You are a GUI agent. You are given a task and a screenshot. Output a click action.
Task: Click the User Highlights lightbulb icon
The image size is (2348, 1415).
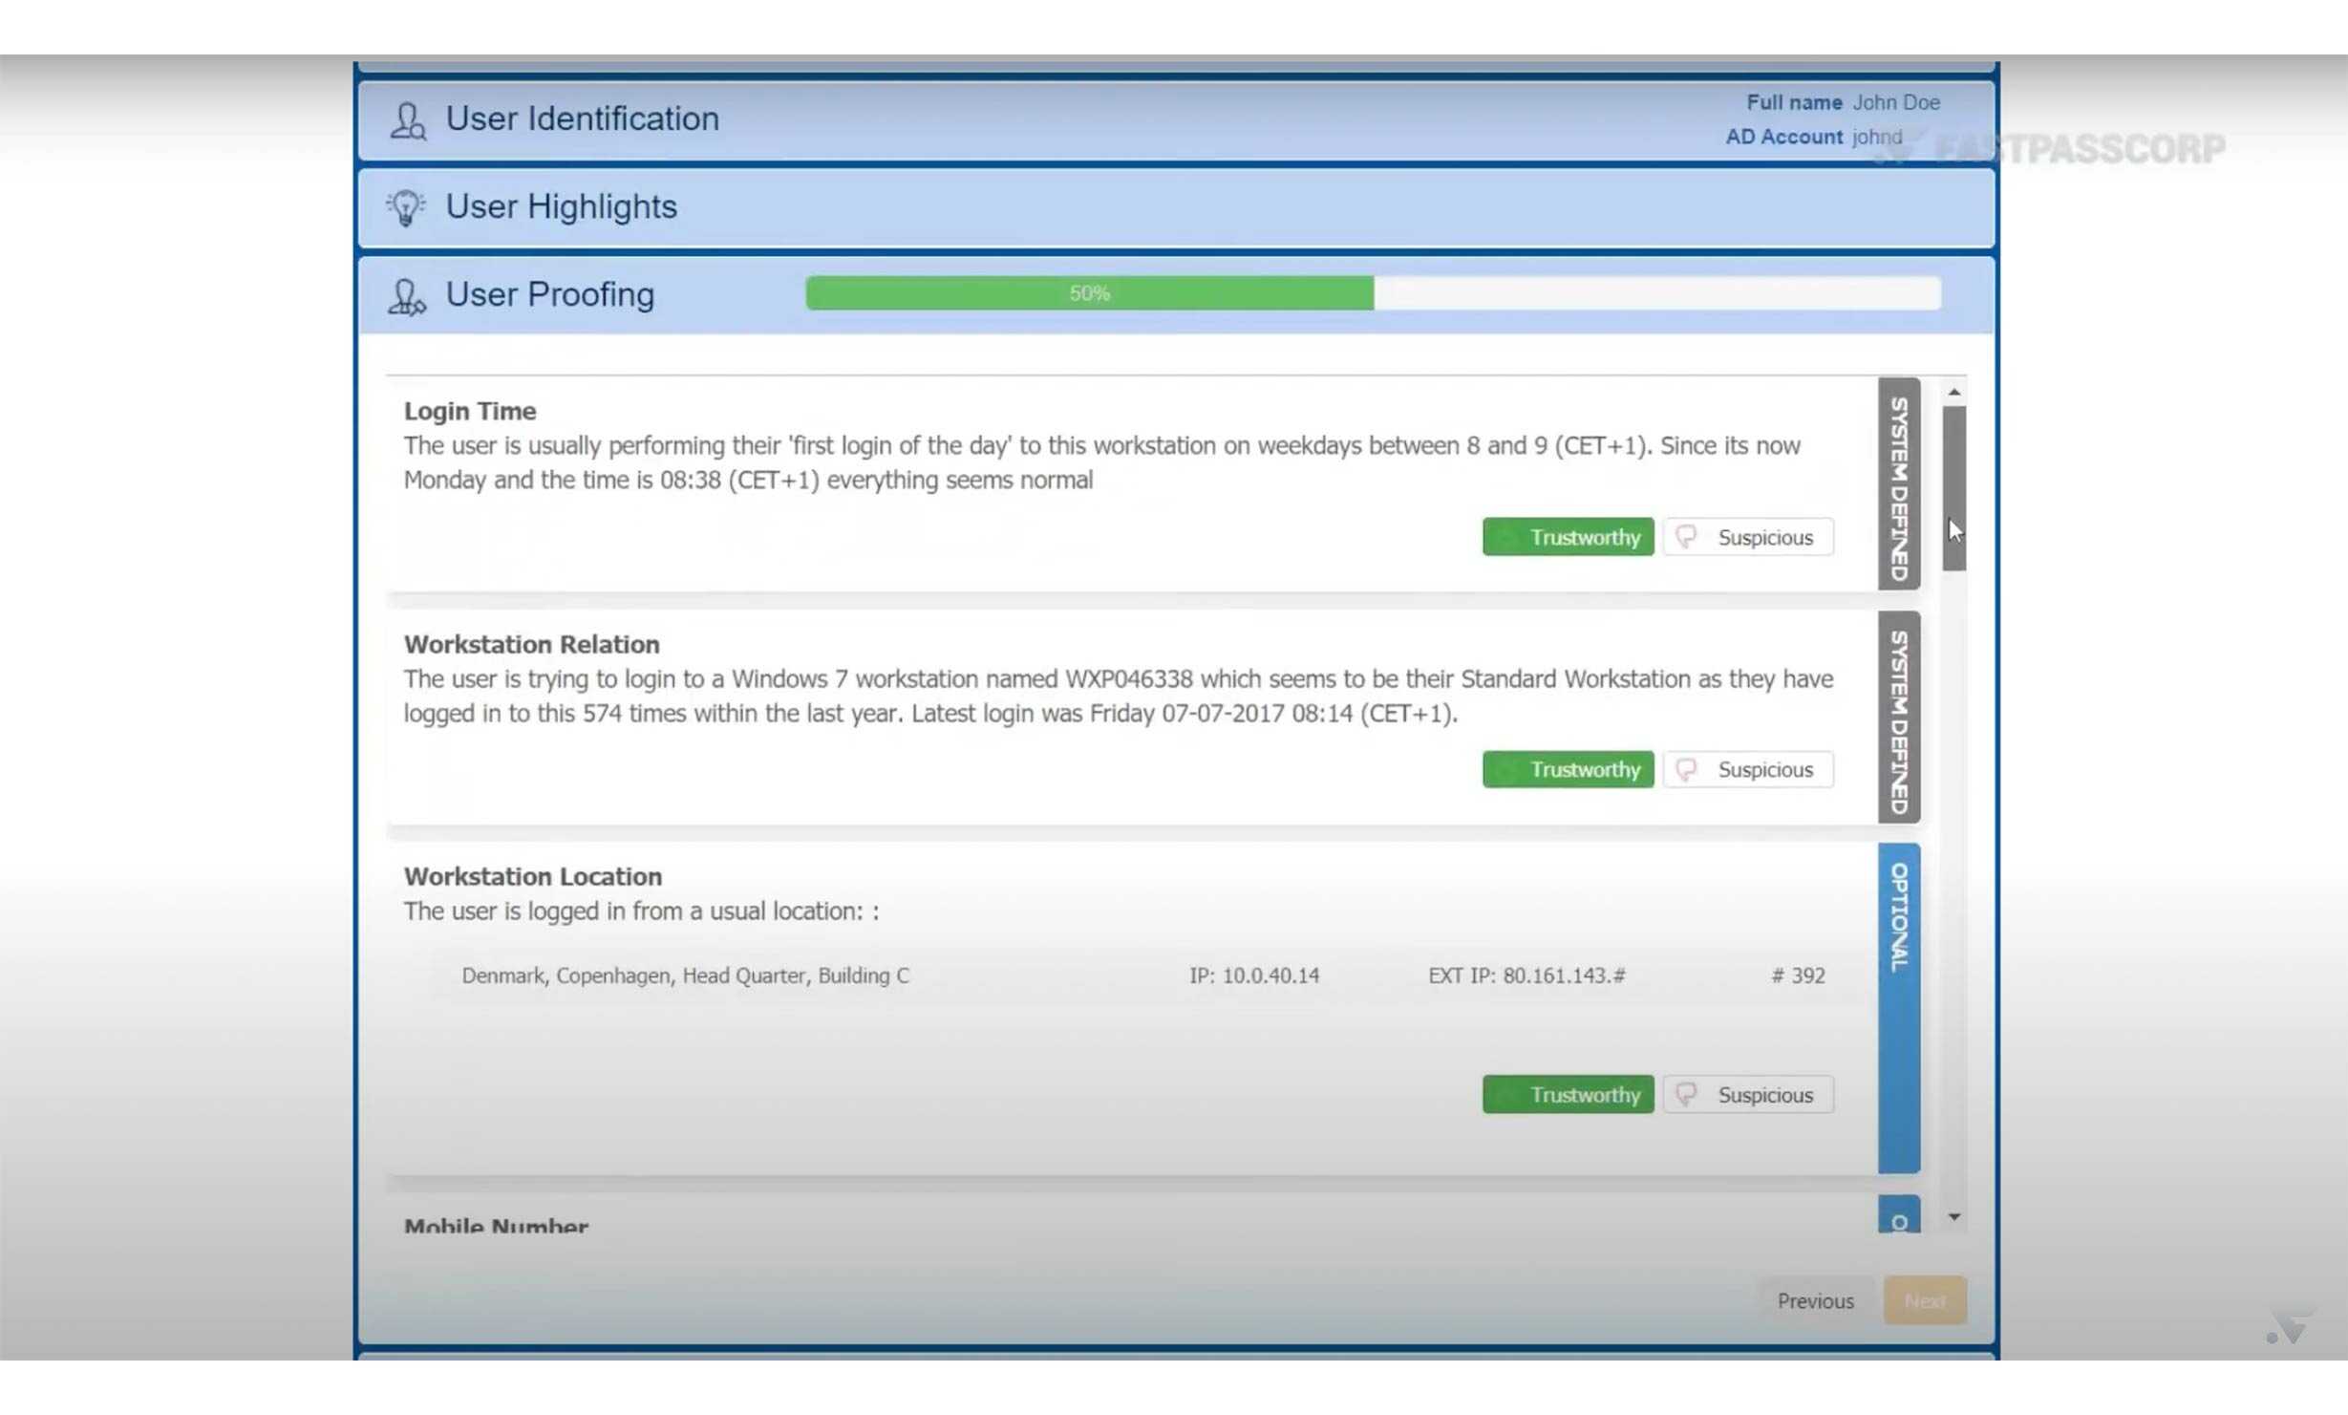[406, 207]
